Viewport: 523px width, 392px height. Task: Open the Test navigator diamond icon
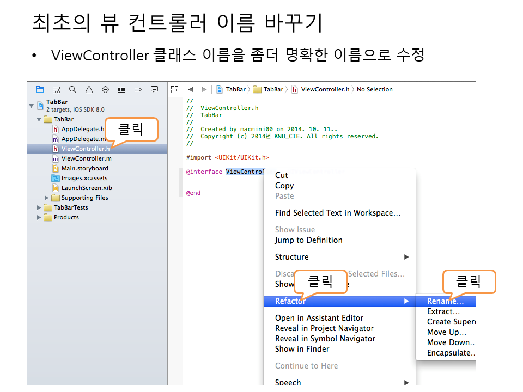click(105, 89)
